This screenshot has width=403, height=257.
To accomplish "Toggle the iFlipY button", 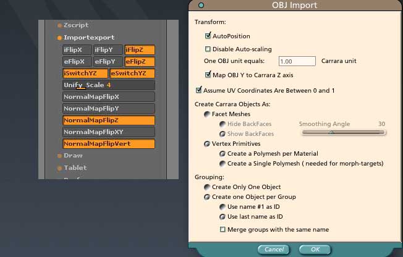I will coord(108,50).
